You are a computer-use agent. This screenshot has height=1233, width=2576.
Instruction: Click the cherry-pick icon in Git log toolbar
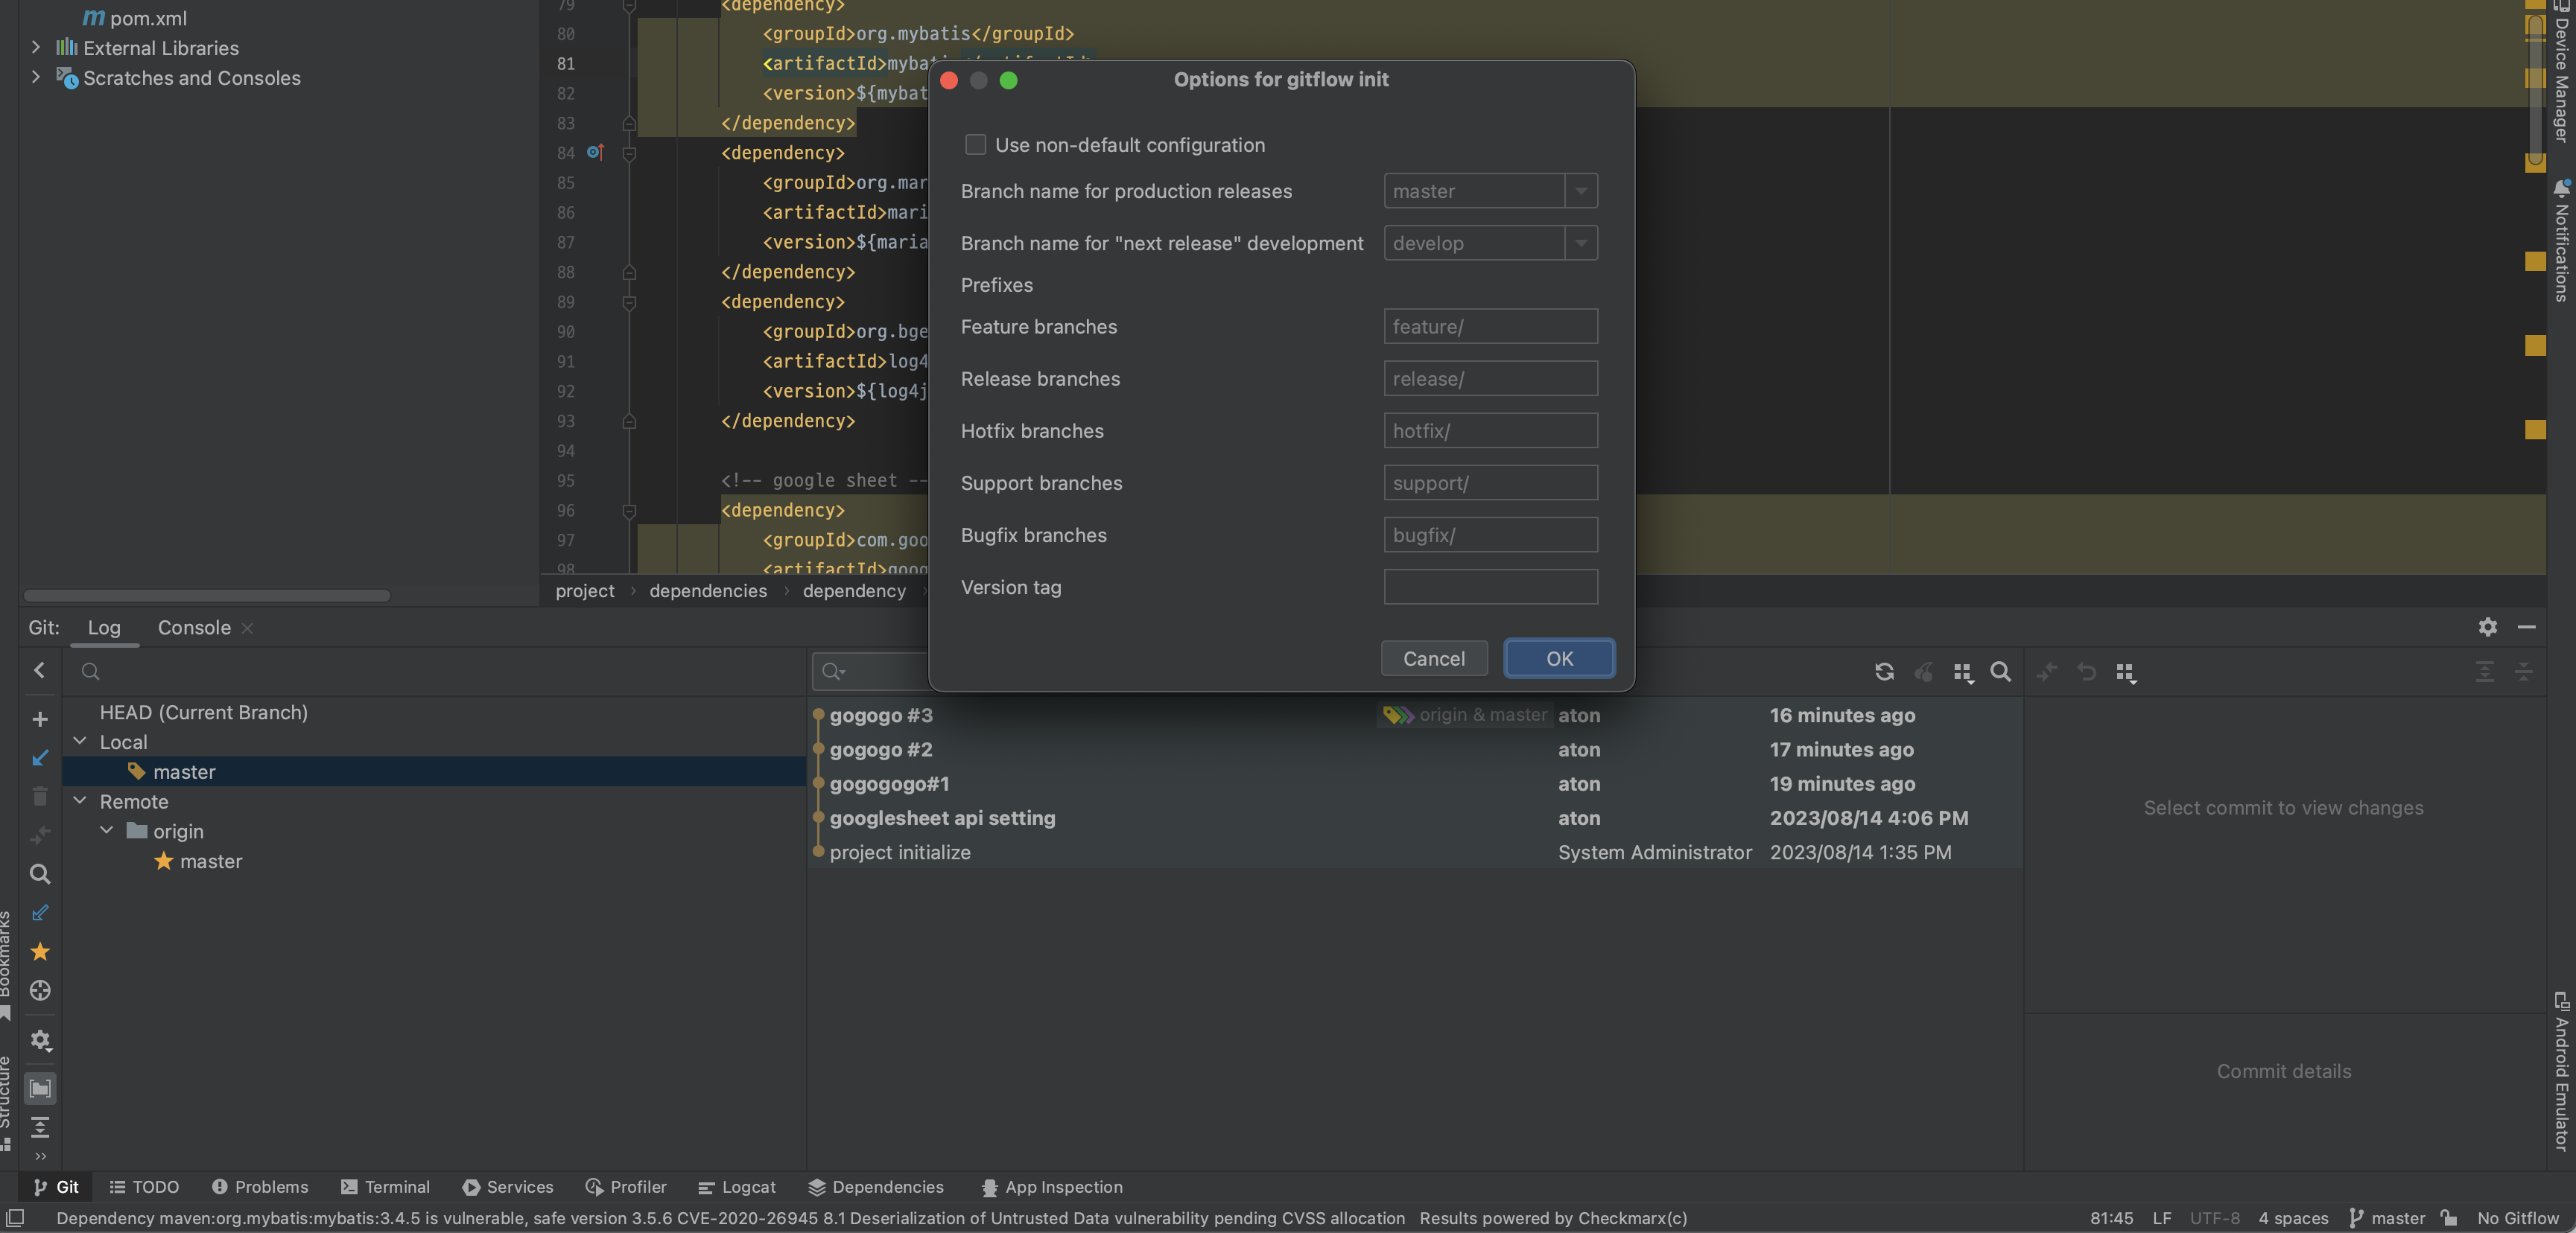click(1923, 672)
